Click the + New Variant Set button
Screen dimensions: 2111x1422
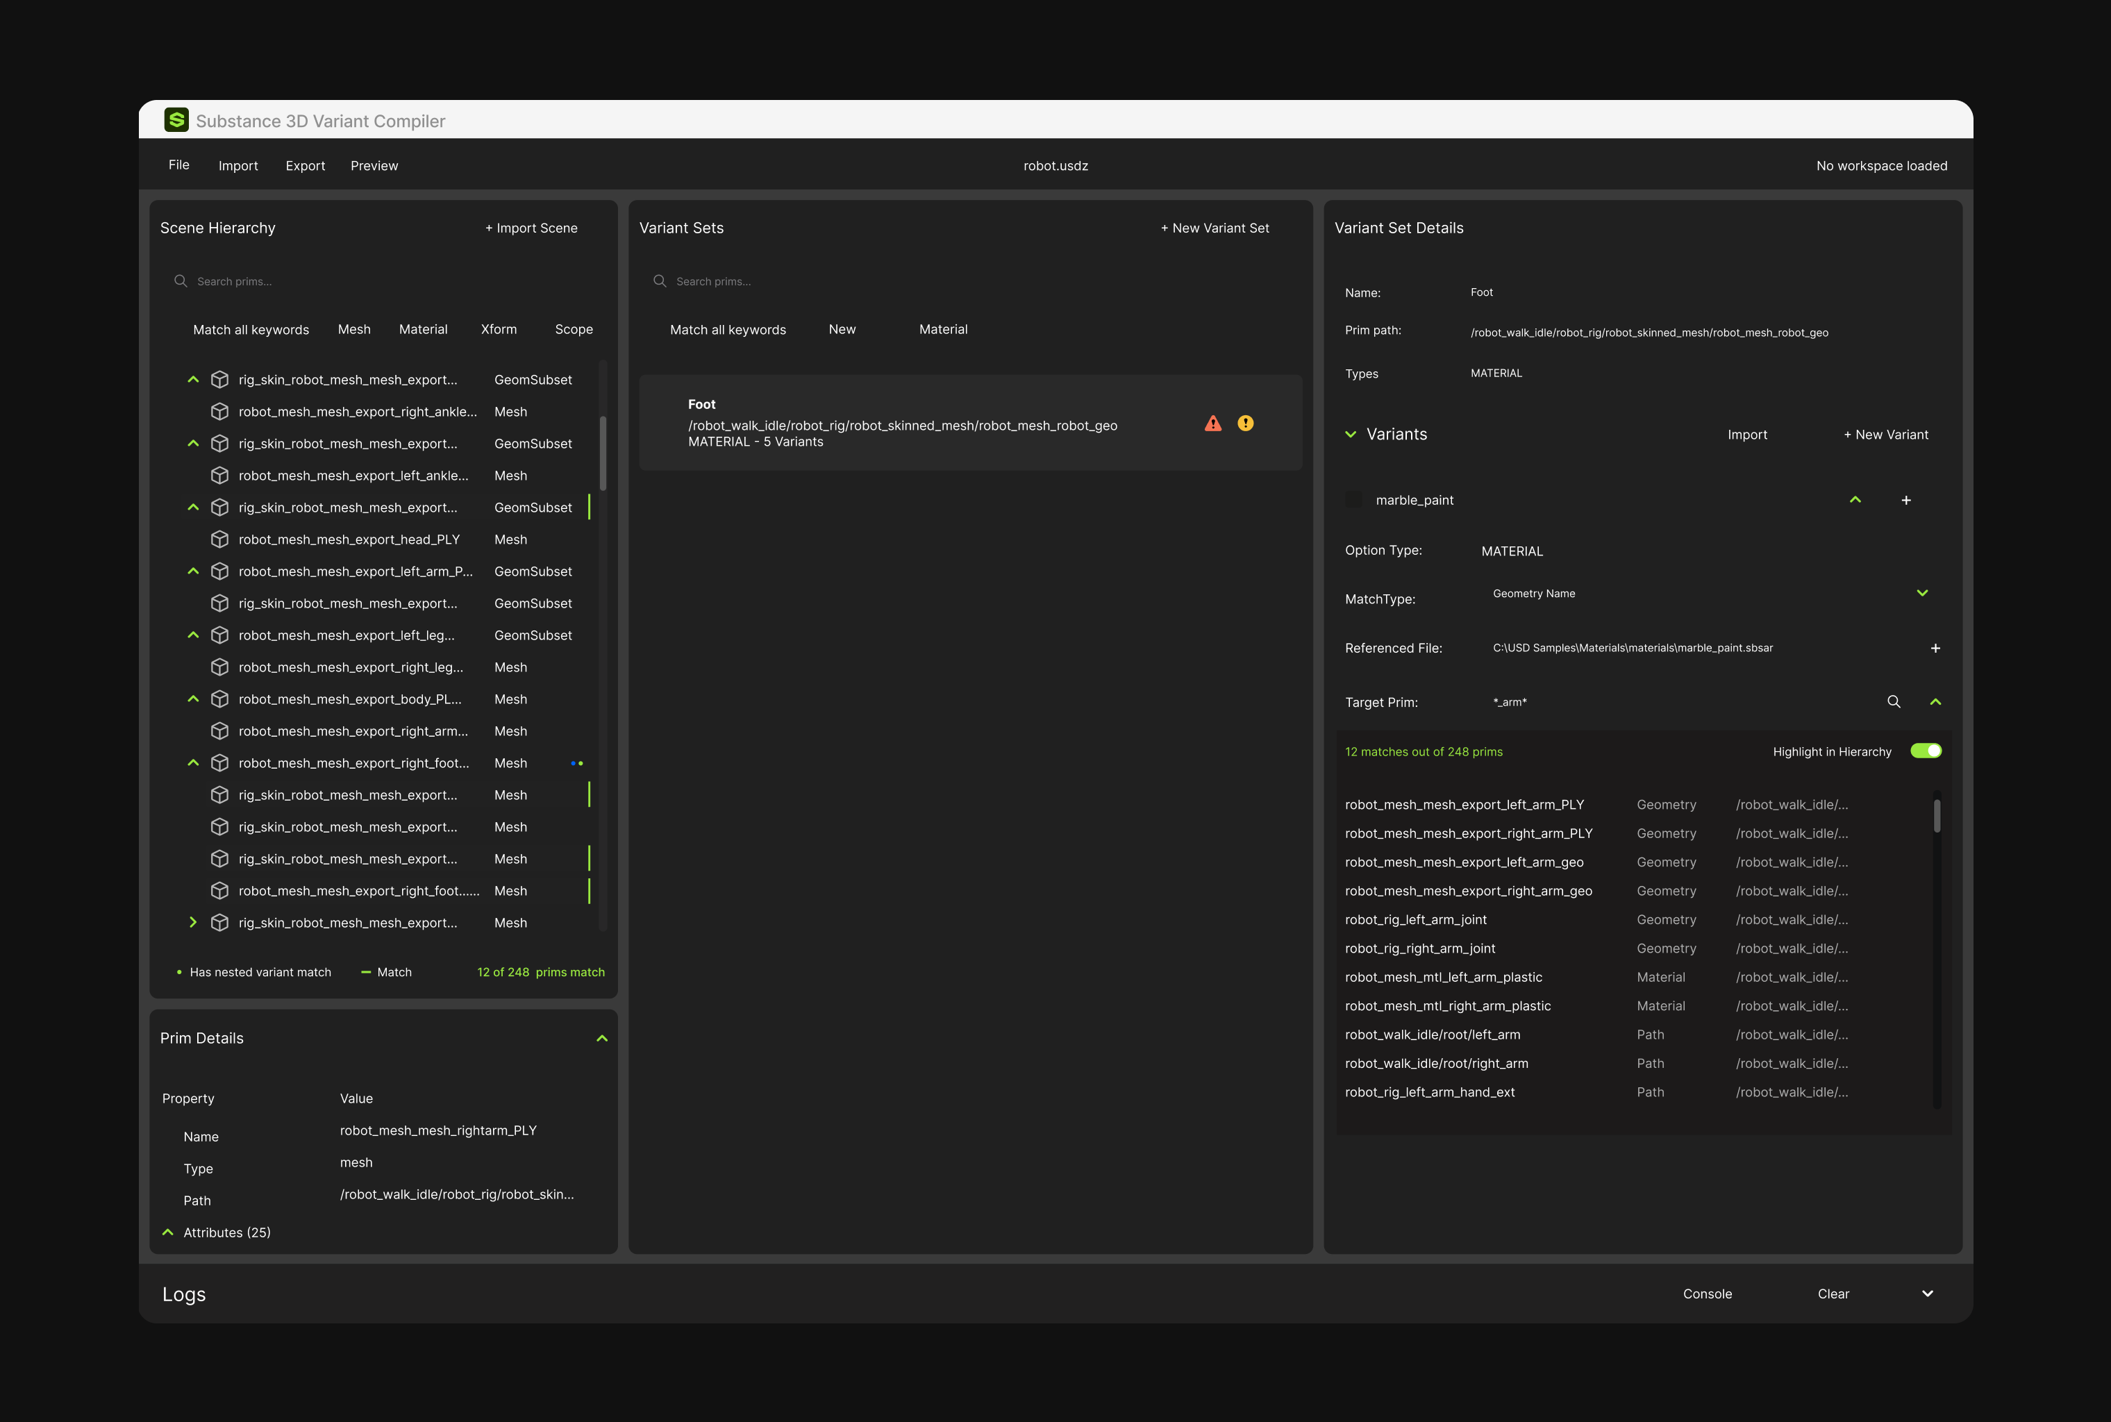(x=1215, y=228)
